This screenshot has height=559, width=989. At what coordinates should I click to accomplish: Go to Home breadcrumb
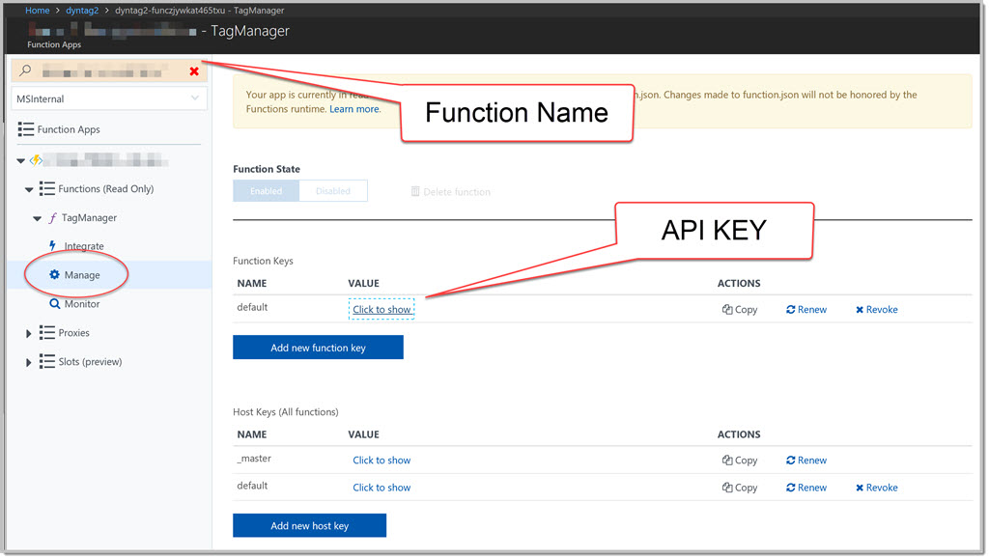[38, 10]
